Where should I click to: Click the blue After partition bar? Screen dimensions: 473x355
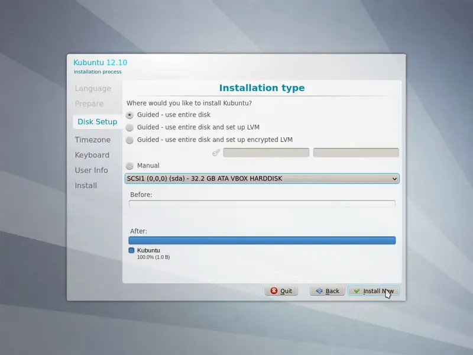(x=262, y=240)
